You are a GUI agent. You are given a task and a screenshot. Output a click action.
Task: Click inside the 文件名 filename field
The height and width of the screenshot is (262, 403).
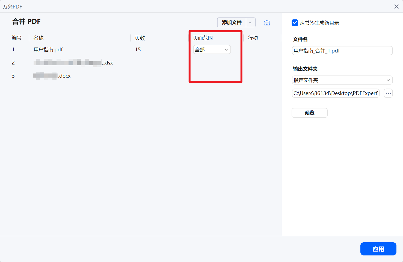click(x=342, y=51)
